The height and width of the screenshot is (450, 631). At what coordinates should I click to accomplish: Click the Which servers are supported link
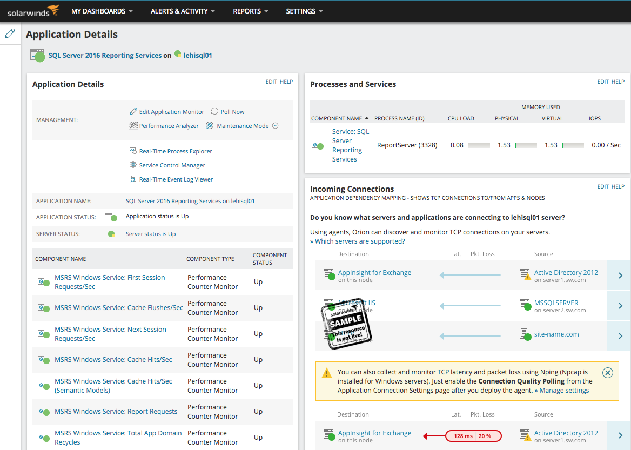(x=357, y=241)
